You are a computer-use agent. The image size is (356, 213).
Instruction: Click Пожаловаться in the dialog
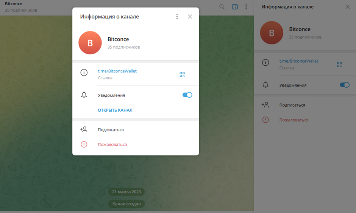coord(112,145)
